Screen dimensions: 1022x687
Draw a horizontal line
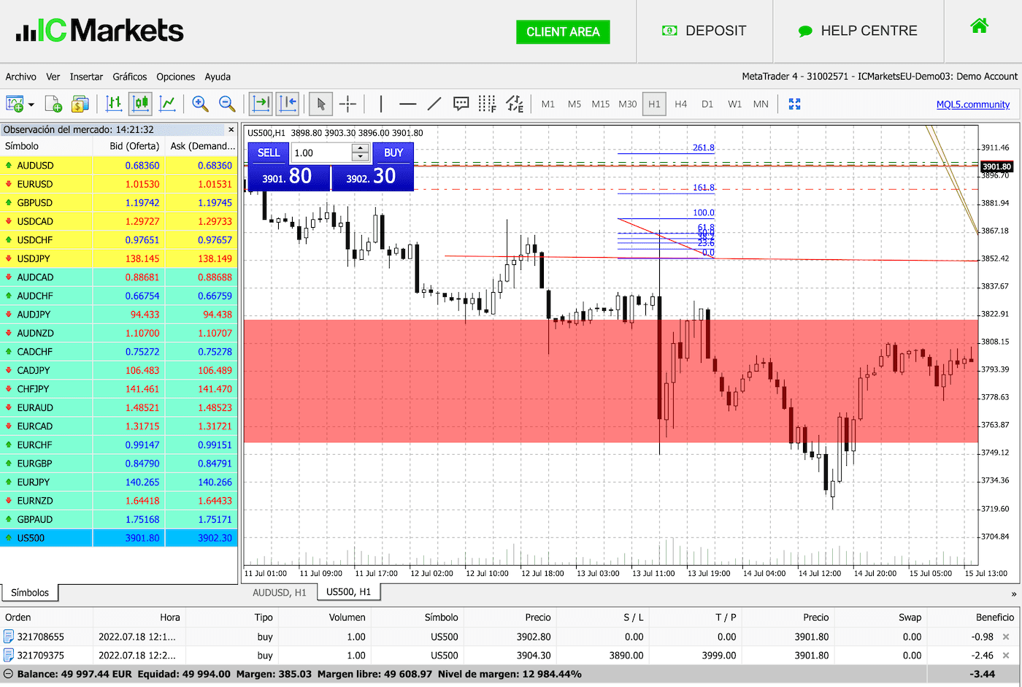pyautogui.click(x=407, y=104)
